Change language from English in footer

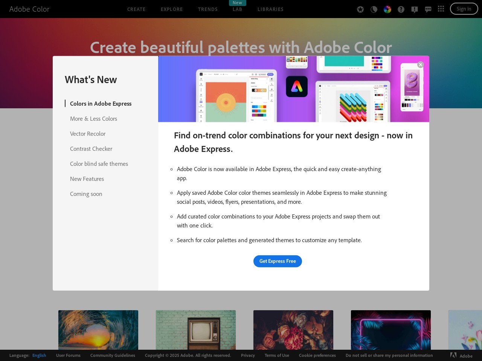pos(39,355)
